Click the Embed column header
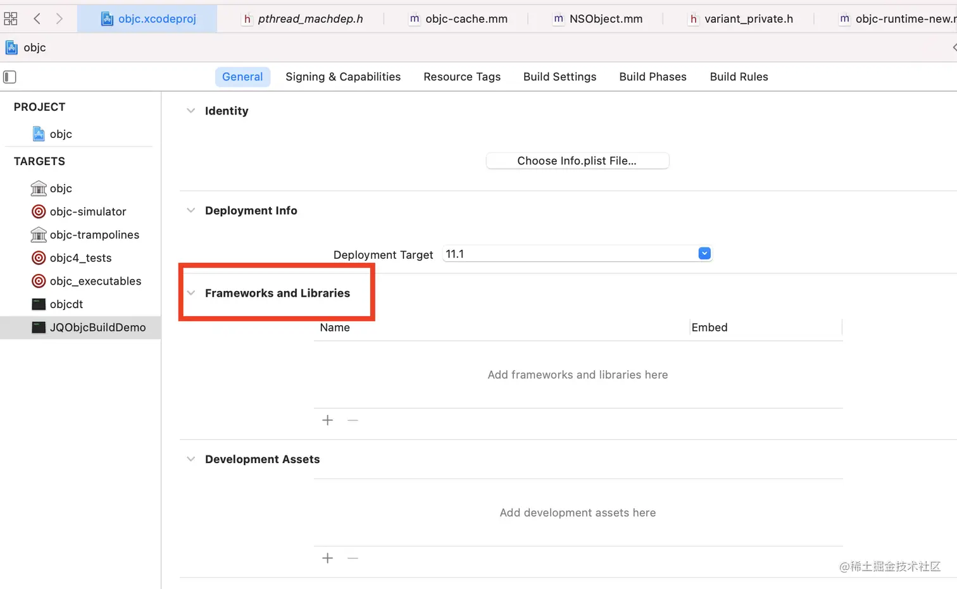The image size is (957, 589). [710, 328]
